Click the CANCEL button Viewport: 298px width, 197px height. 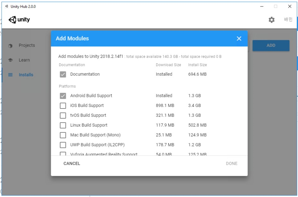click(72, 164)
